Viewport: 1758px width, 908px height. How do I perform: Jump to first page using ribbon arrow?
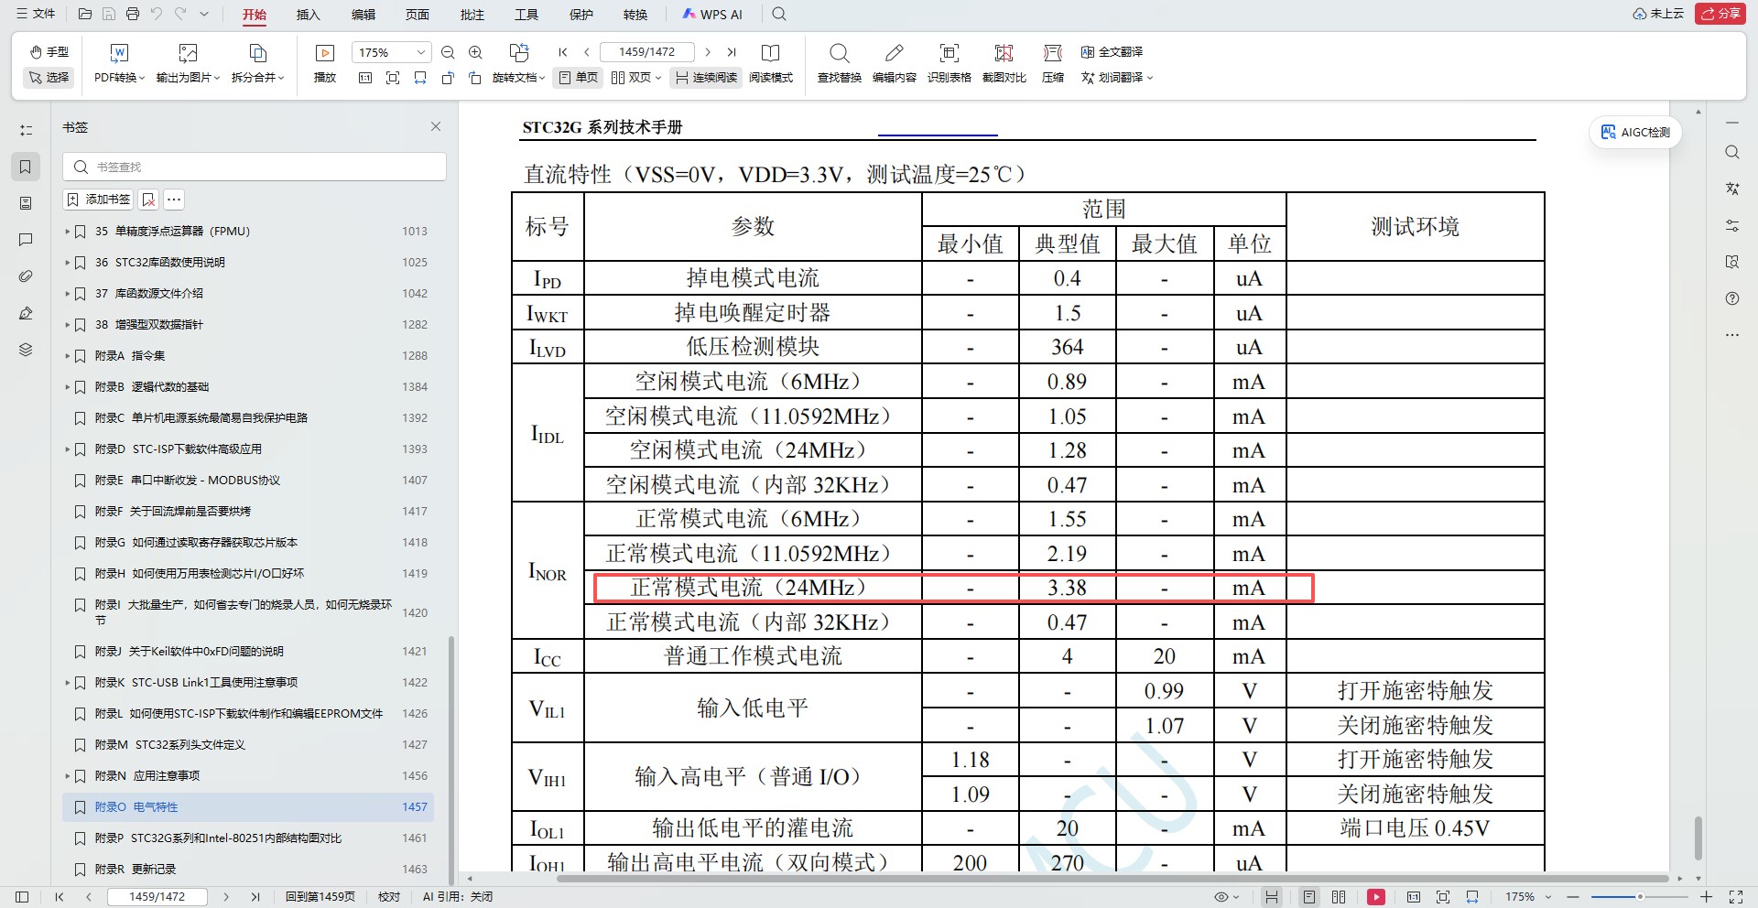point(563,52)
